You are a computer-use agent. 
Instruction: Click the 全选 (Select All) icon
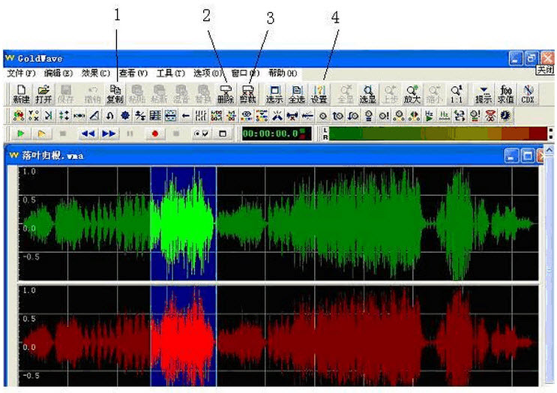296,93
